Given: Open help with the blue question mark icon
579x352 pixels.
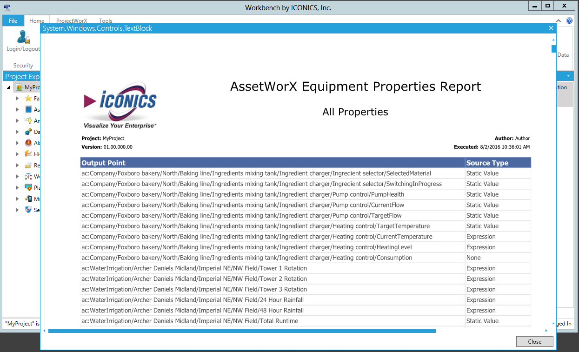Looking at the screenshot, I should pos(569,21).
